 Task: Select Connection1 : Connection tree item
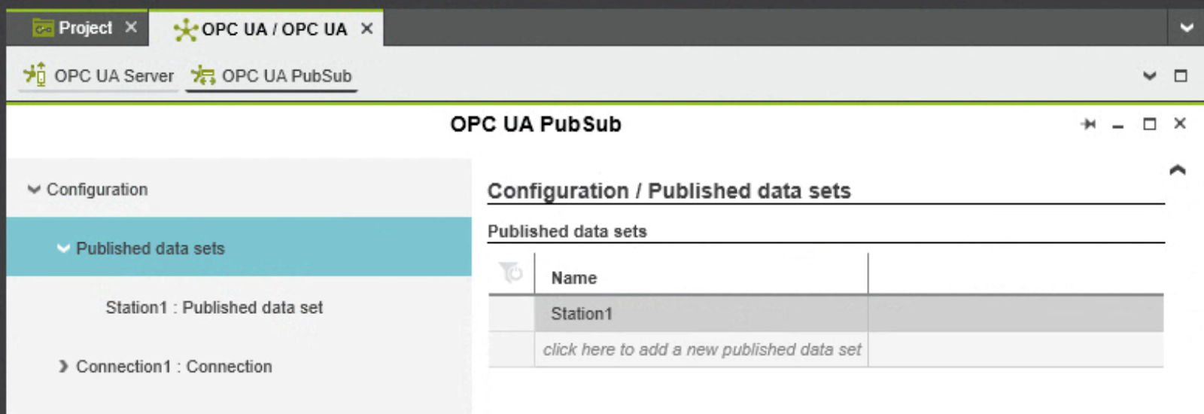[174, 367]
